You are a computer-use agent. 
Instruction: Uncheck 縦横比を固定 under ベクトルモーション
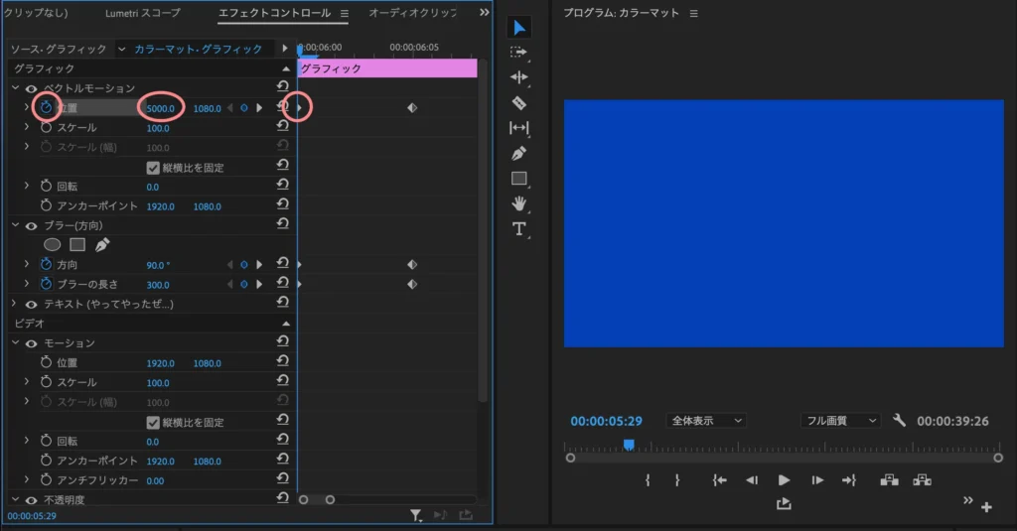(153, 168)
